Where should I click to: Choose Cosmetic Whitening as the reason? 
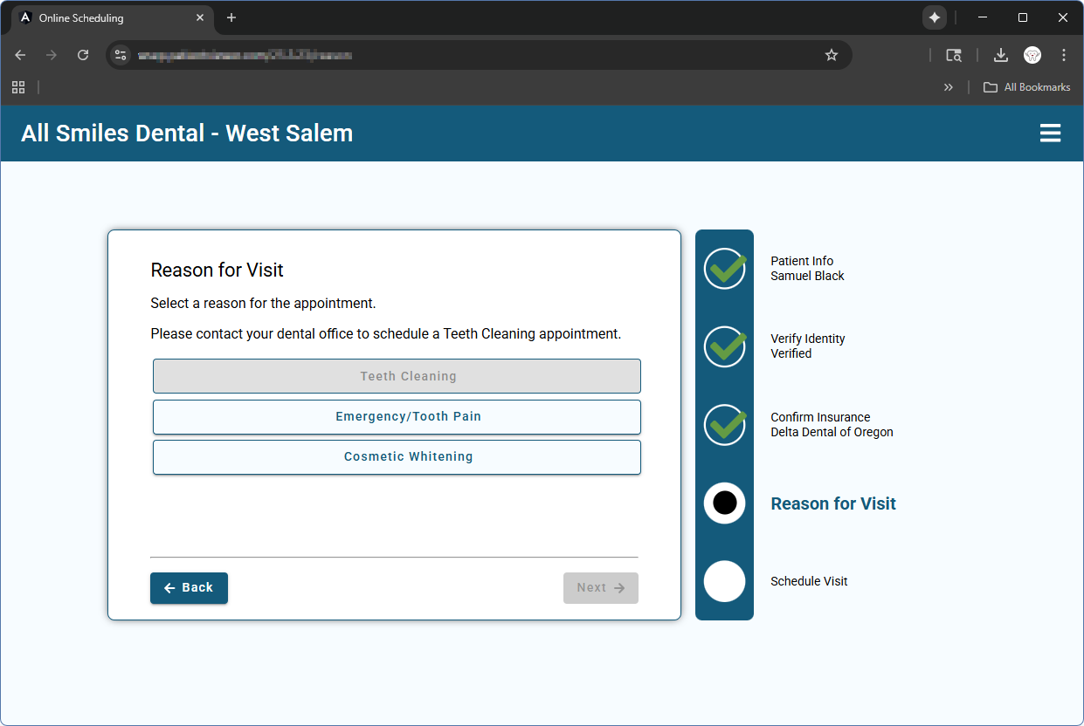pyautogui.click(x=397, y=457)
